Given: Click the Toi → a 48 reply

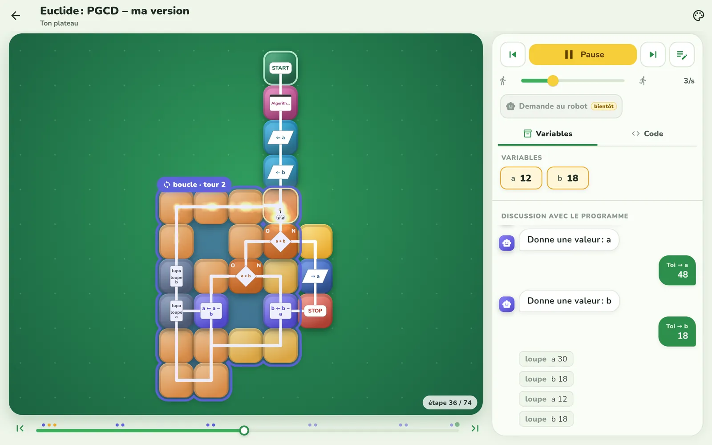Looking at the screenshot, I should 677,271.
